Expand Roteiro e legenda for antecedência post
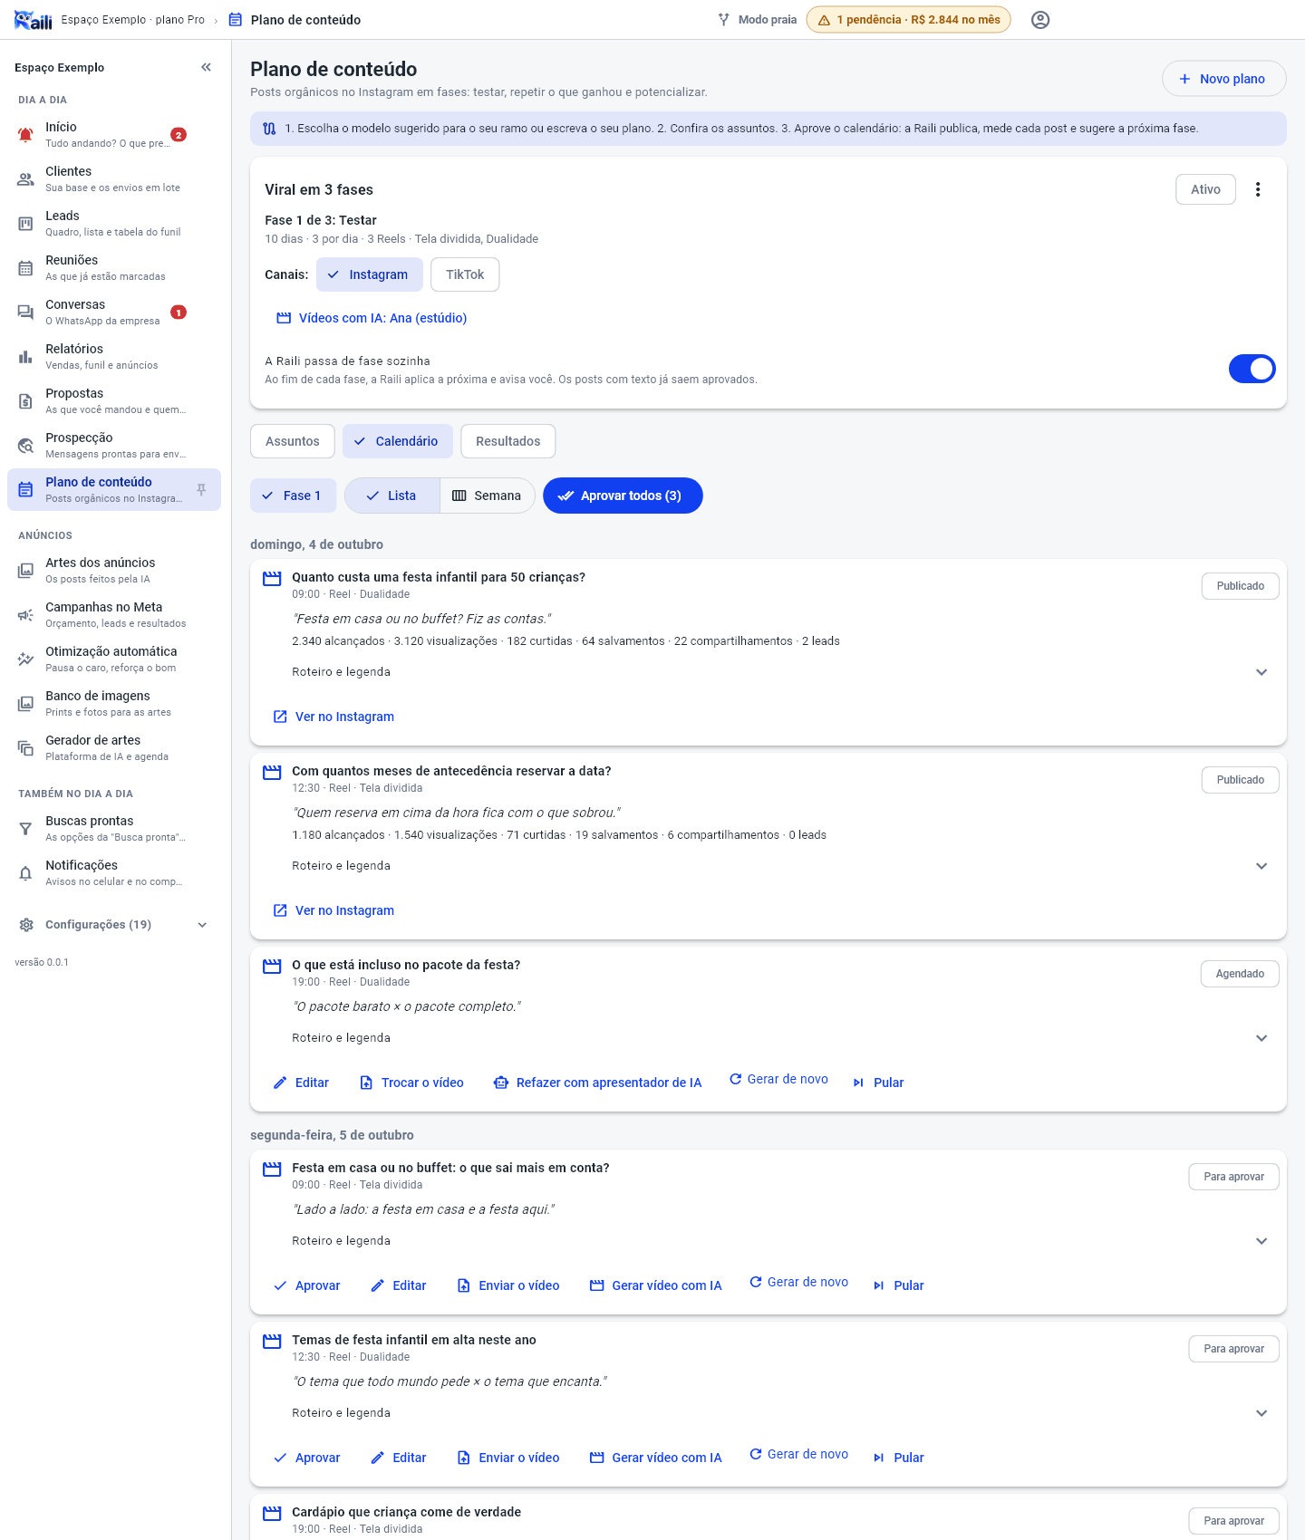Image resolution: width=1305 pixels, height=1540 pixels. coord(779,866)
